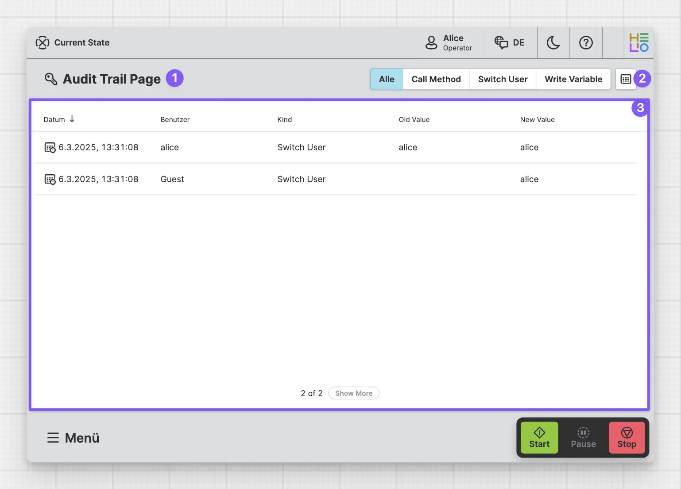Filter audit trail by Write Variable
Image resolution: width=681 pixels, height=489 pixels.
coord(573,79)
